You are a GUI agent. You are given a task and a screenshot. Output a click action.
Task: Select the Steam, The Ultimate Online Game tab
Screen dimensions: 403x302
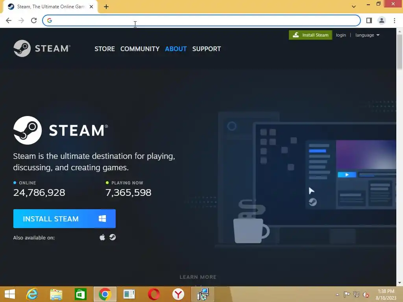[x=50, y=7]
